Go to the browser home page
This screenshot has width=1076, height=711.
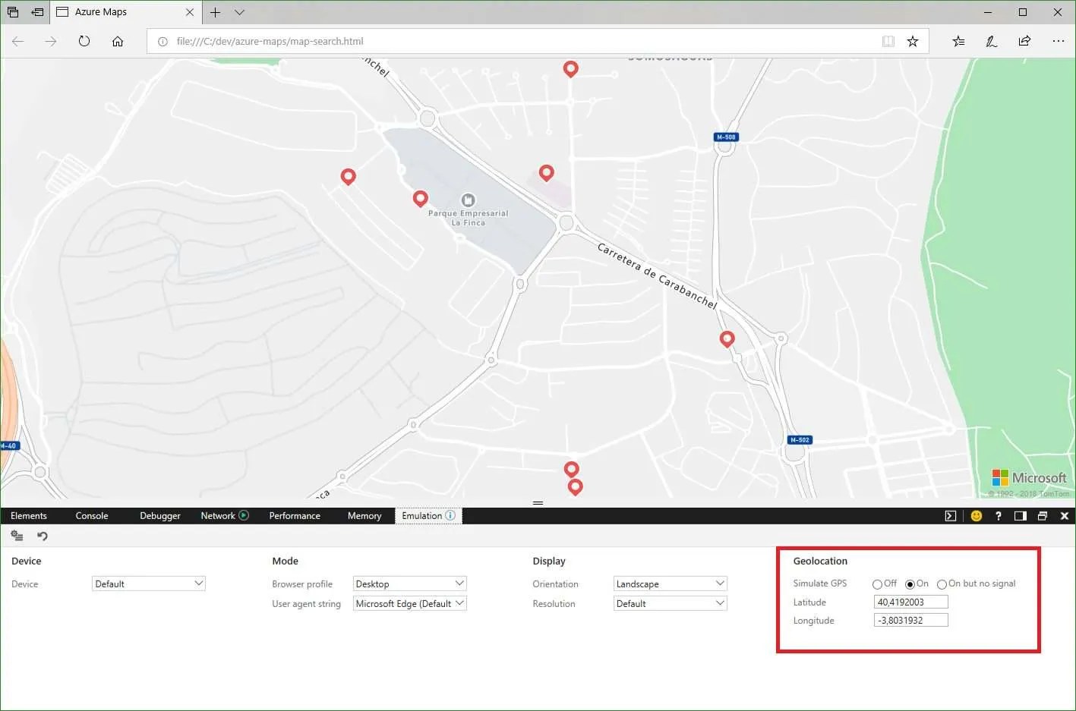[x=118, y=41]
